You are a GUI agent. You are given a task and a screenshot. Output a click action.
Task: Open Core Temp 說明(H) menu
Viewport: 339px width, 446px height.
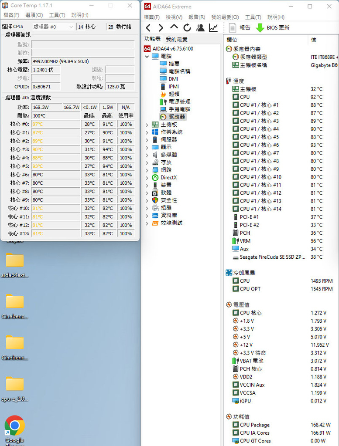pos(80,15)
